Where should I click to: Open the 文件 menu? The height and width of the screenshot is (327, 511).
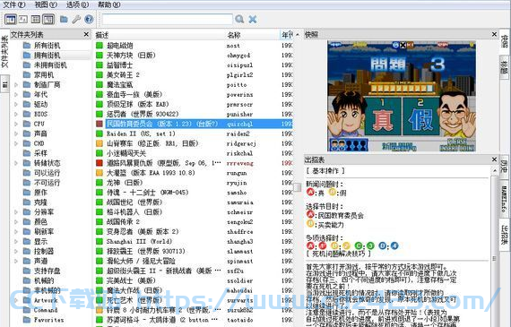(x=13, y=4)
